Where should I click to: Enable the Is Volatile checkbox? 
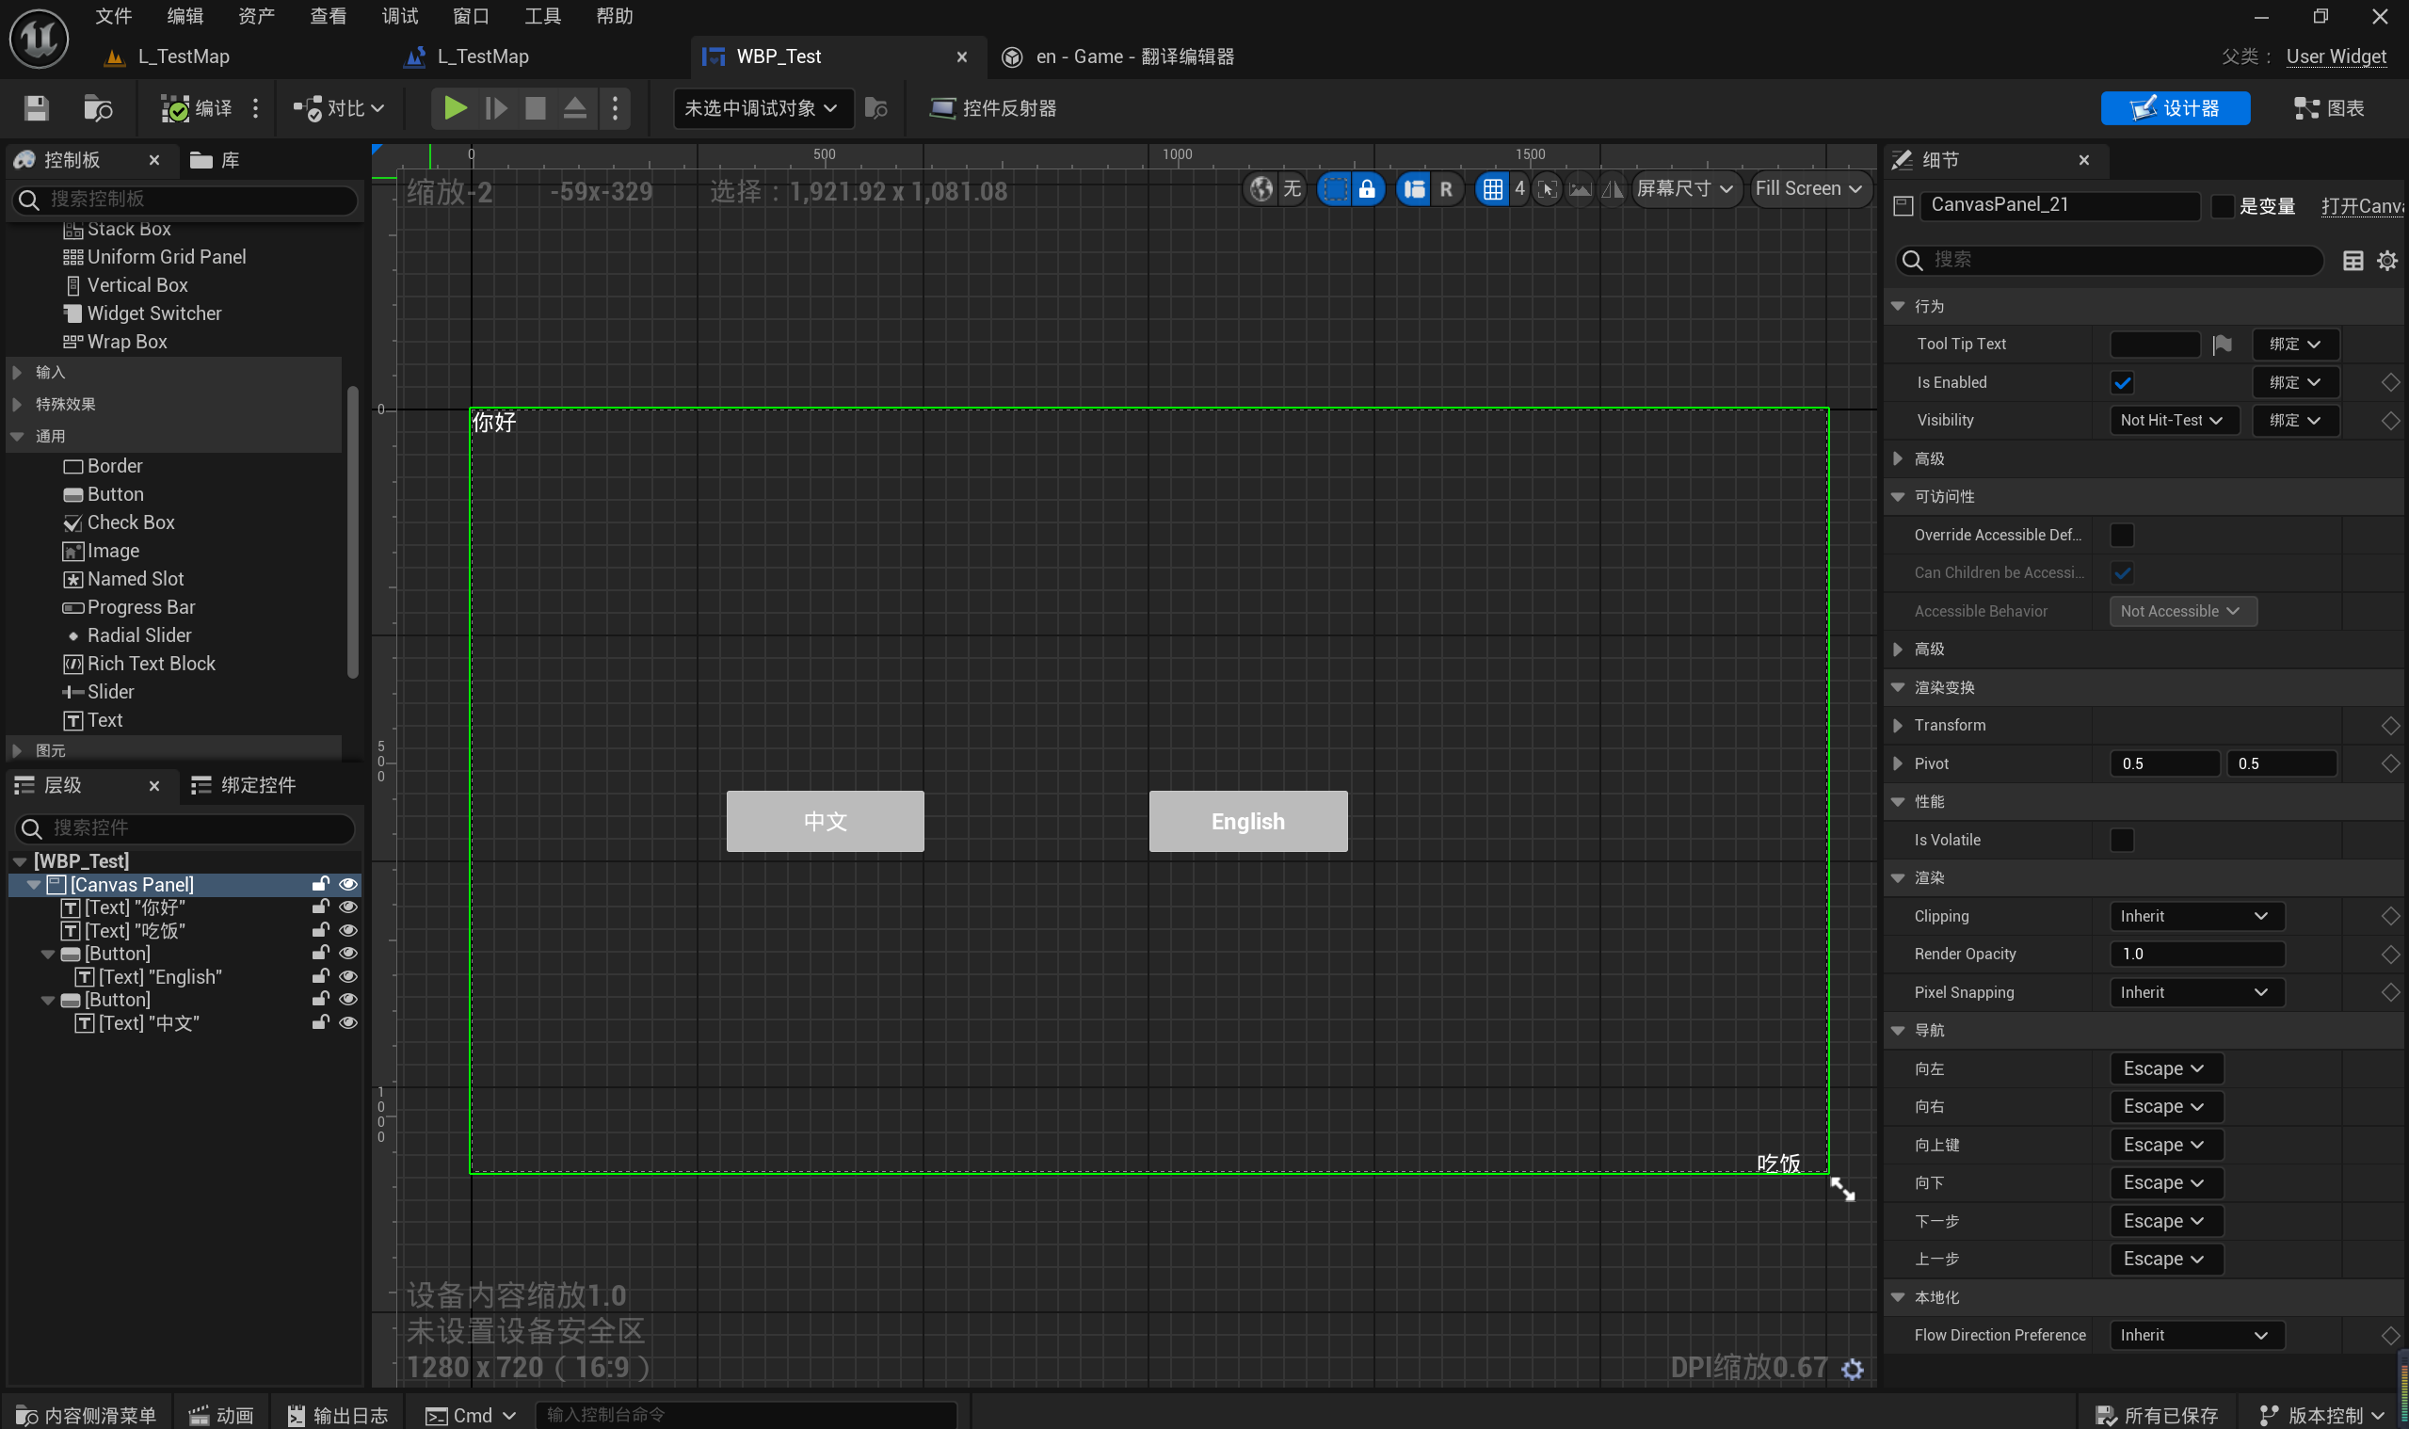pos(2122,840)
